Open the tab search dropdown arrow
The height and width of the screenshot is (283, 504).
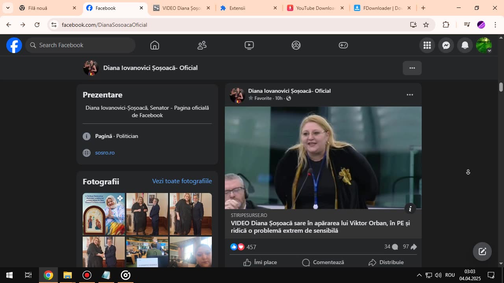pyautogui.click(x=7, y=8)
